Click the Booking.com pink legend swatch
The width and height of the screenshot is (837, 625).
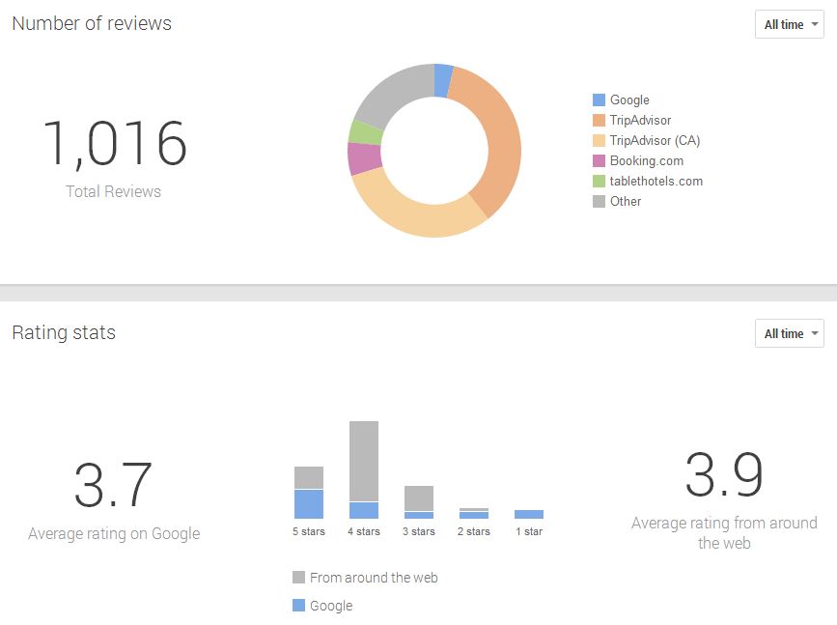pyautogui.click(x=599, y=161)
